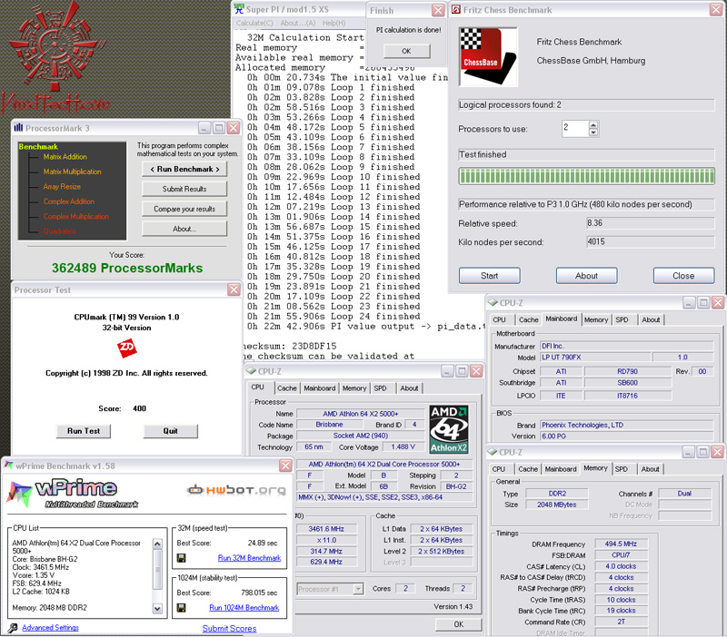
Task: Click the hwbot.org logo in wPrime
Action: click(236, 490)
